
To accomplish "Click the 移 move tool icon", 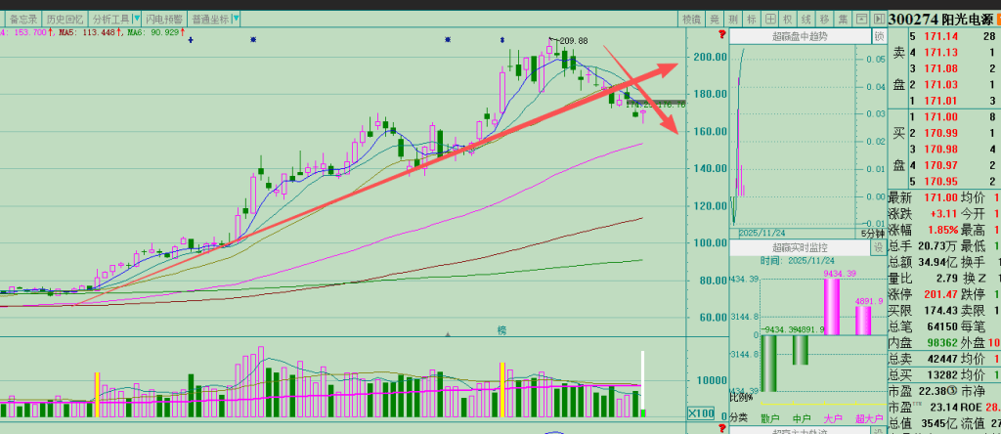I will (824, 19).
